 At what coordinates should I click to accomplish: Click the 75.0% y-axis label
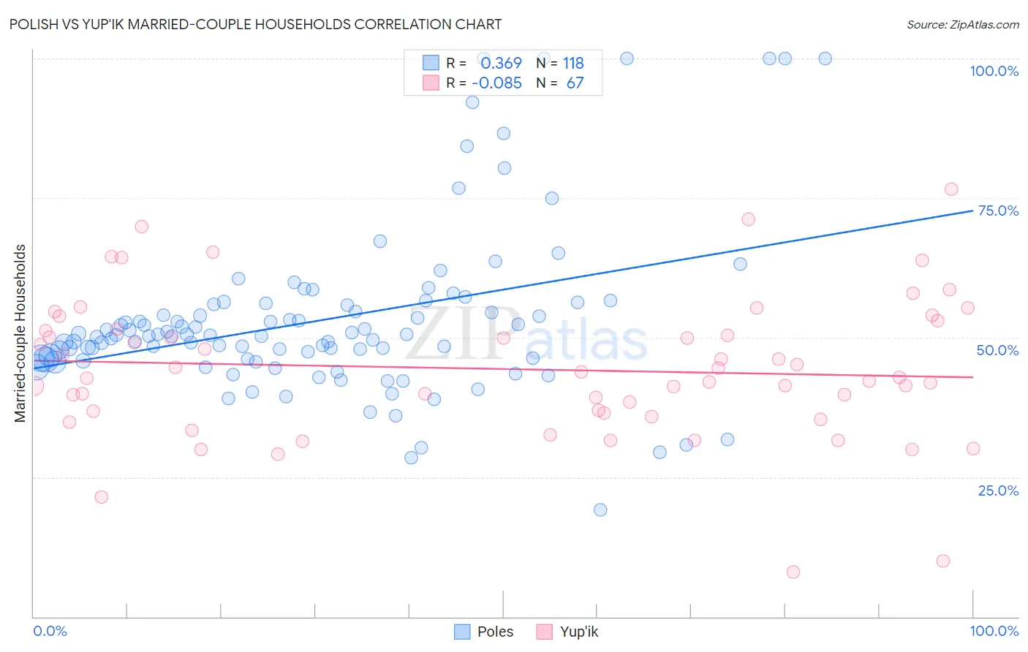998,211
